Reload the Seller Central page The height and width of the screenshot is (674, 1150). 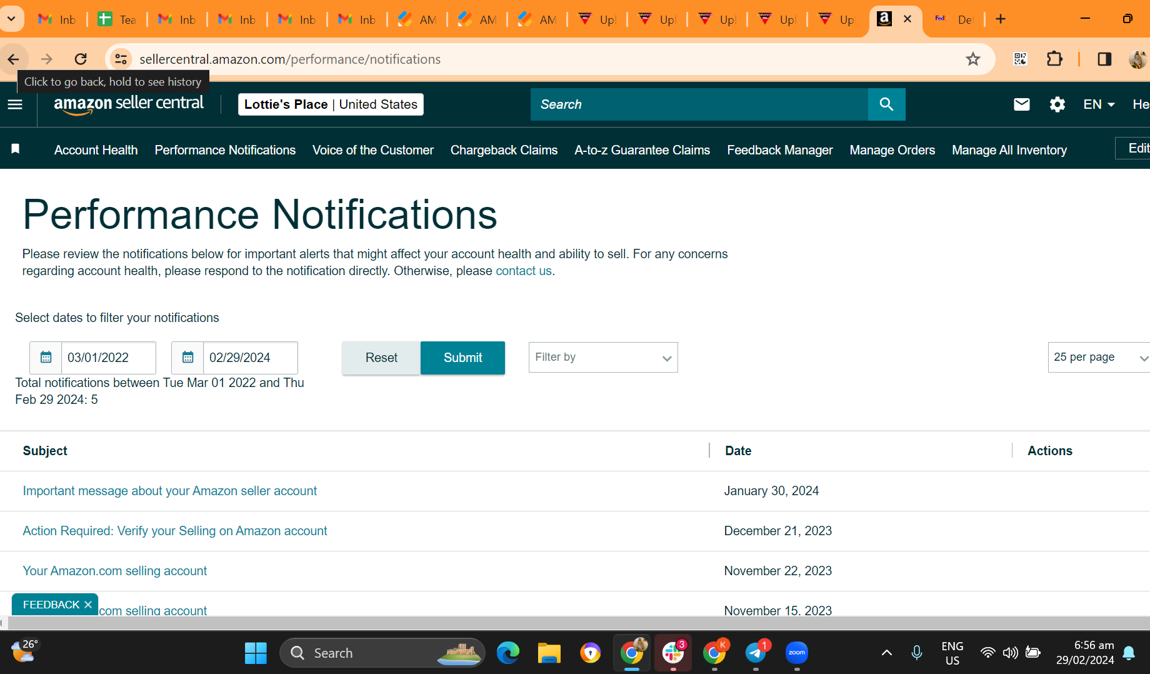coord(81,59)
